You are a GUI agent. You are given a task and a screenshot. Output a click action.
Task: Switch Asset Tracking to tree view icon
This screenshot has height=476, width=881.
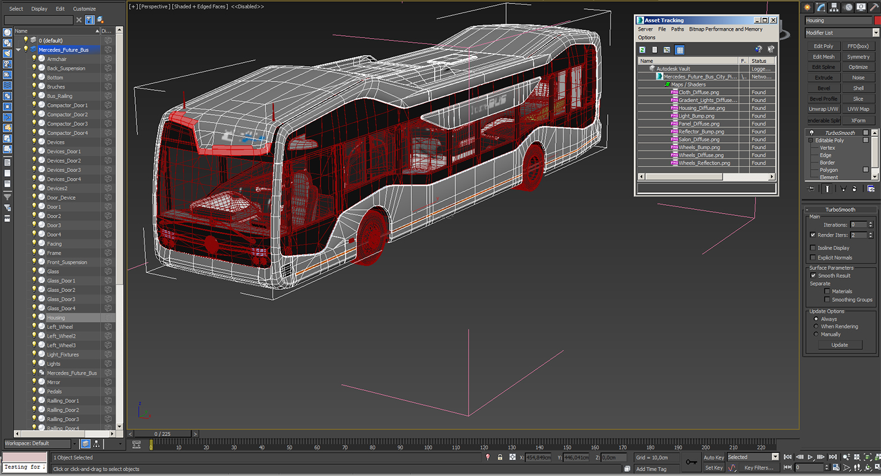(x=667, y=50)
